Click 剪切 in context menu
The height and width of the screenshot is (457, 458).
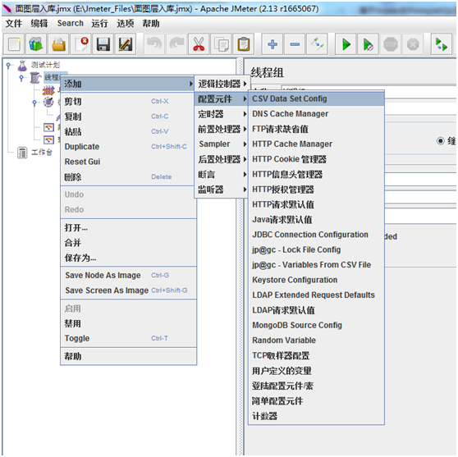click(x=128, y=102)
